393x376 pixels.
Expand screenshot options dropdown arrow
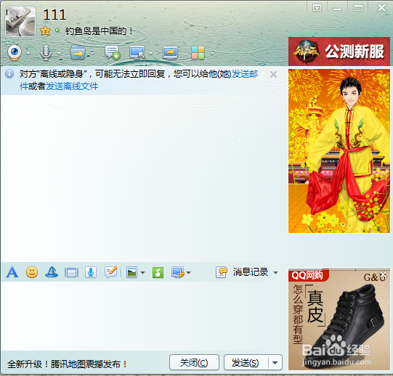[x=188, y=272]
